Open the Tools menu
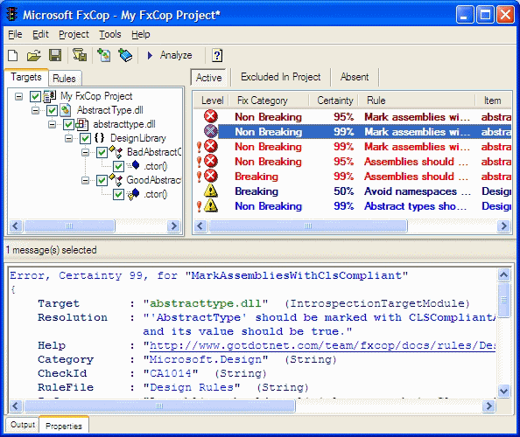The height and width of the screenshot is (437, 520). pyautogui.click(x=110, y=34)
